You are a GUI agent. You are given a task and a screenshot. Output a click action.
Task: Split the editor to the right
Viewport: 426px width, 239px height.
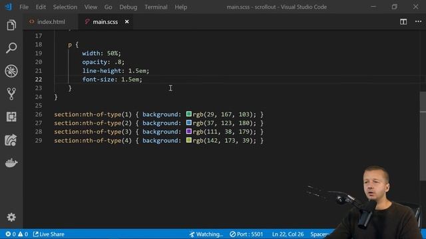coord(403,22)
